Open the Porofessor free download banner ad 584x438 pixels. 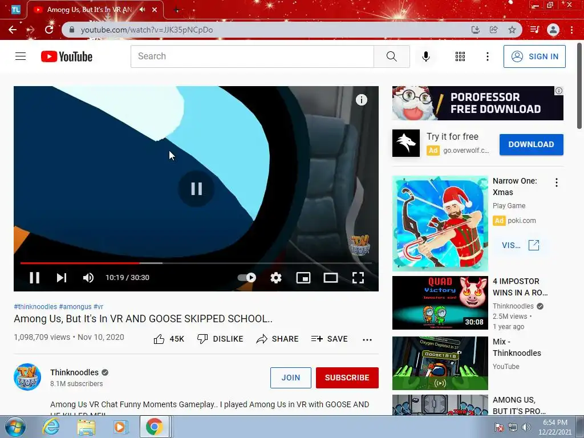[477, 103]
